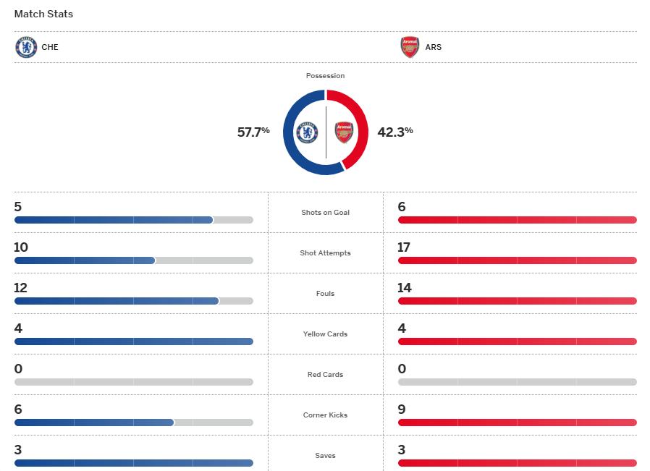This screenshot has width=650, height=471.
Task: Click the Arsenal logo inside the possession donut
Action: [344, 132]
